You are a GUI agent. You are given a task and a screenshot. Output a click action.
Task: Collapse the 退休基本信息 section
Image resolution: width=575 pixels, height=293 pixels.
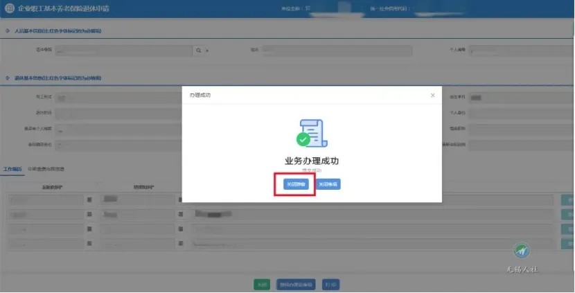(x=7, y=79)
